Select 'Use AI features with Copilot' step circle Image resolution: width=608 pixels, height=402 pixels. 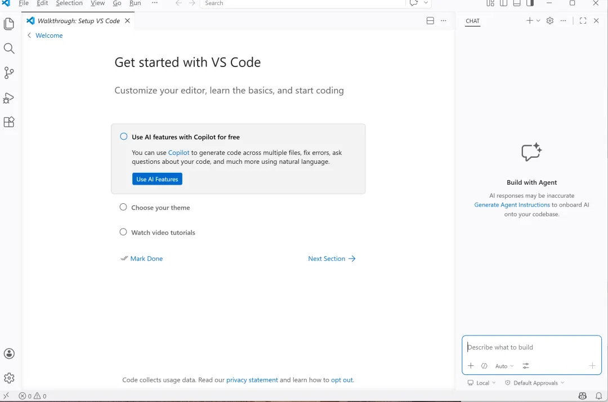pyautogui.click(x=123, y=136)
